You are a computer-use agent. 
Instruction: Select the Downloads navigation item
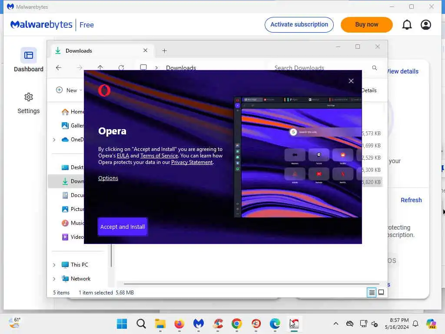point(66,181)
